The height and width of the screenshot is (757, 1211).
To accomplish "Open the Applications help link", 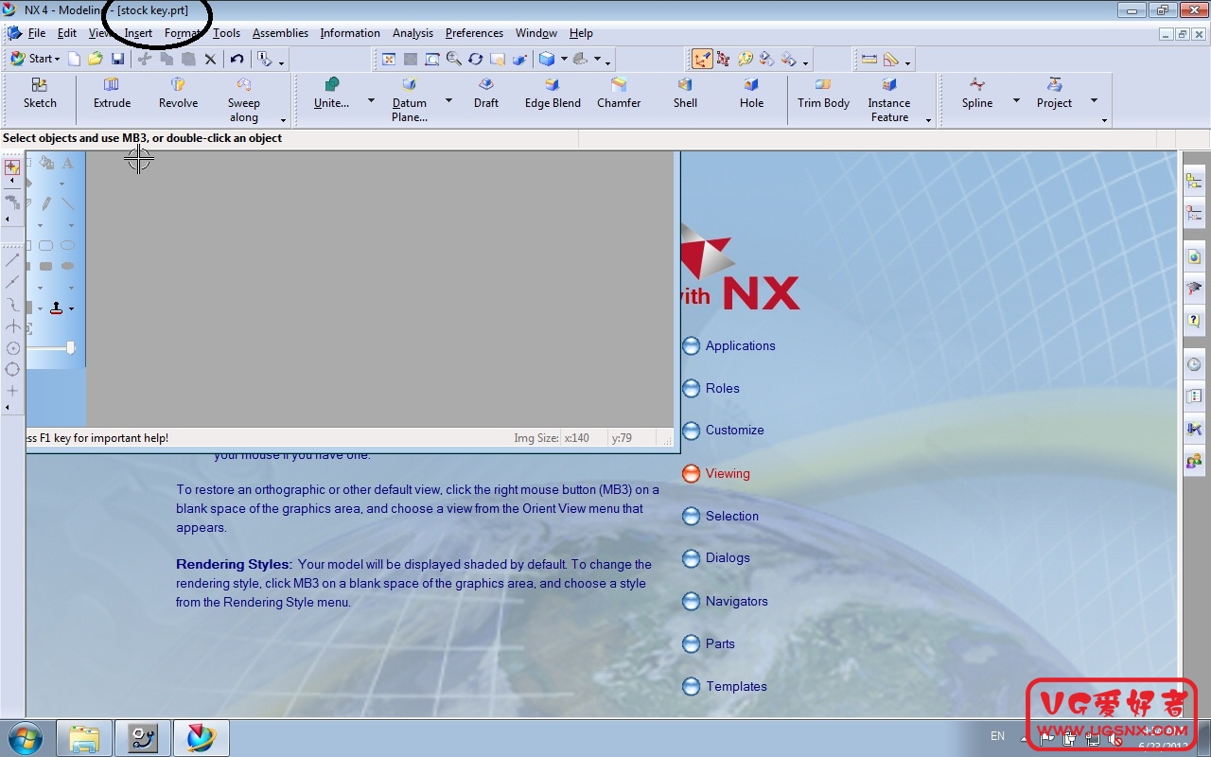I will (x=728, y=345).
